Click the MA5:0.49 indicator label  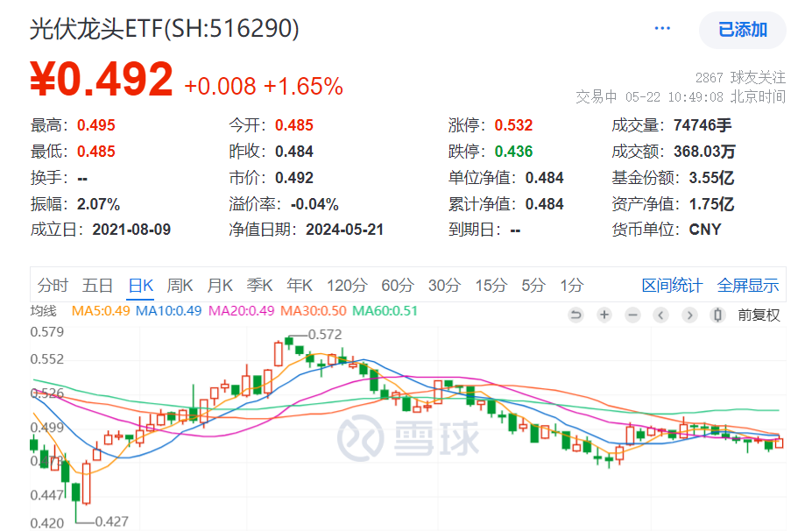tap(101, 311)
